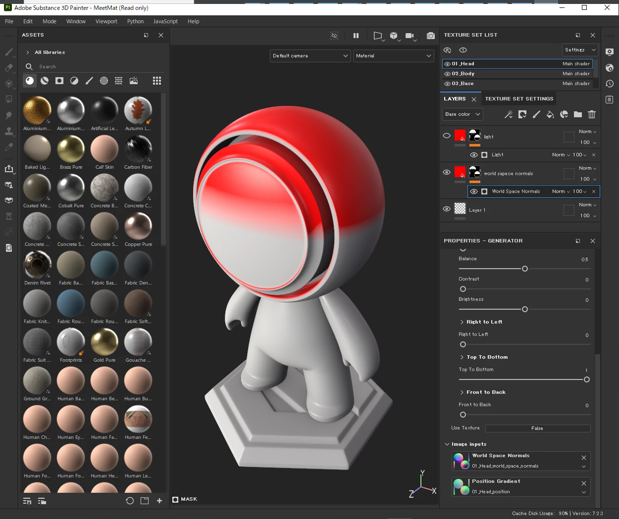Open the Material display mode dropdown
Viewport: 619px width, 519px height.
[x=394, y=56]
